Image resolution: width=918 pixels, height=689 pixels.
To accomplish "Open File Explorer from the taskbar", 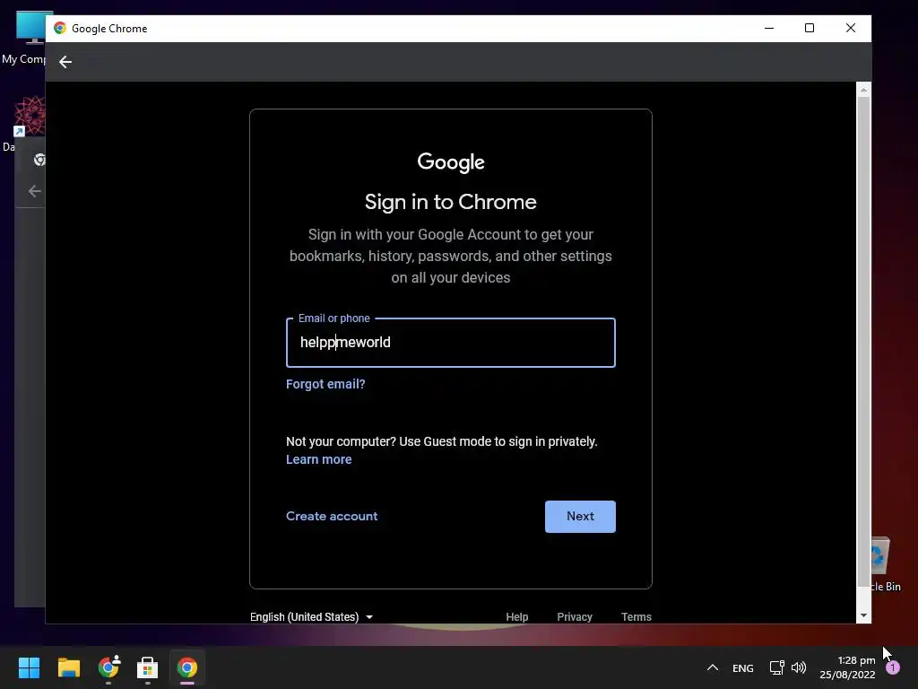I will click(68, 667).
